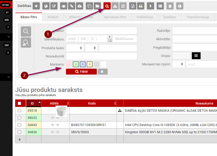Check the row checkbox for ID 36843
This screenshot has height=156, width=217.
pyautogui.click(x=19, y=125)
